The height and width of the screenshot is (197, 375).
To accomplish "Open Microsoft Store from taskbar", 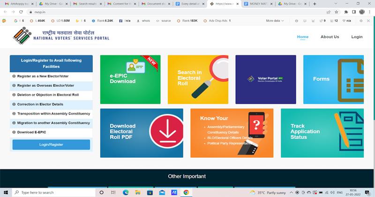I will [150, 192].
